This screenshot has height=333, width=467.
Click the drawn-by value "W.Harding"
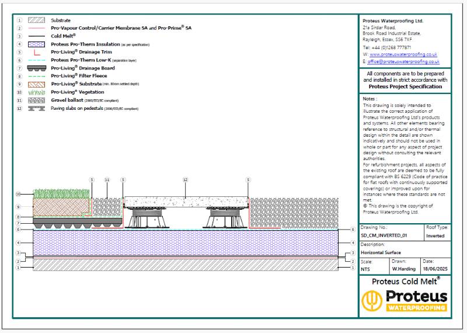click(x=403, y=269)
